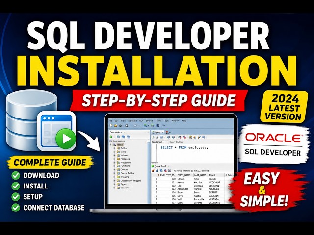This screenshot has width=314, height=235.
Task: Click the Connections panel title
Action: click(116, 132)
